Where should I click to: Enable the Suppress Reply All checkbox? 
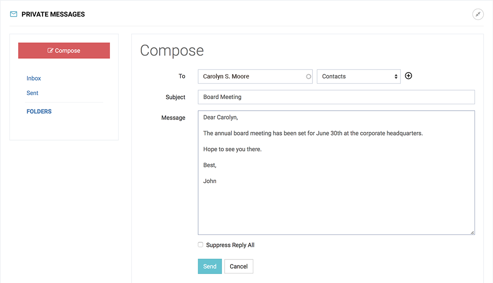point(201,245)
